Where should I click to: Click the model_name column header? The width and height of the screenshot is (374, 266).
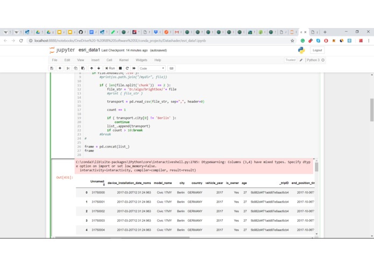(x=163, y=183)
